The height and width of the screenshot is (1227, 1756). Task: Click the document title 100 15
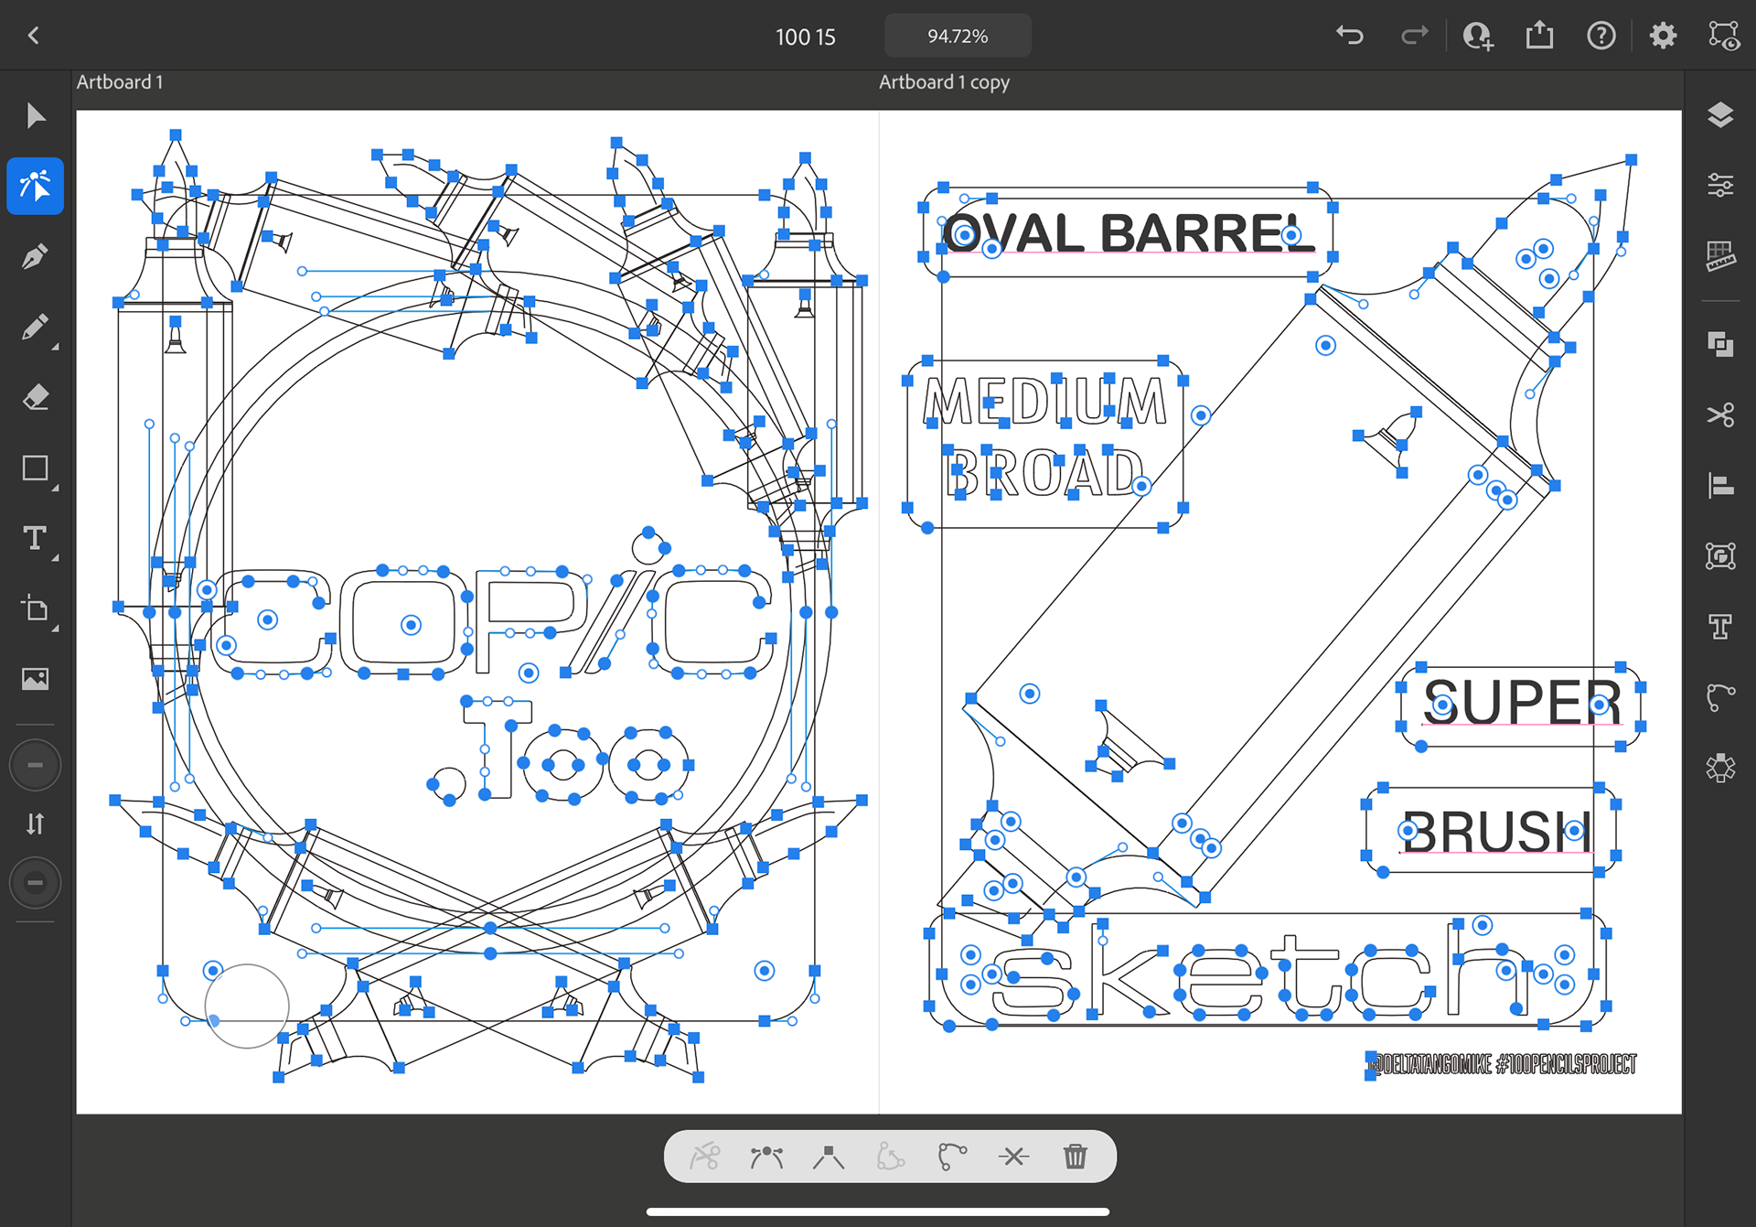click(x=806, y=37)
